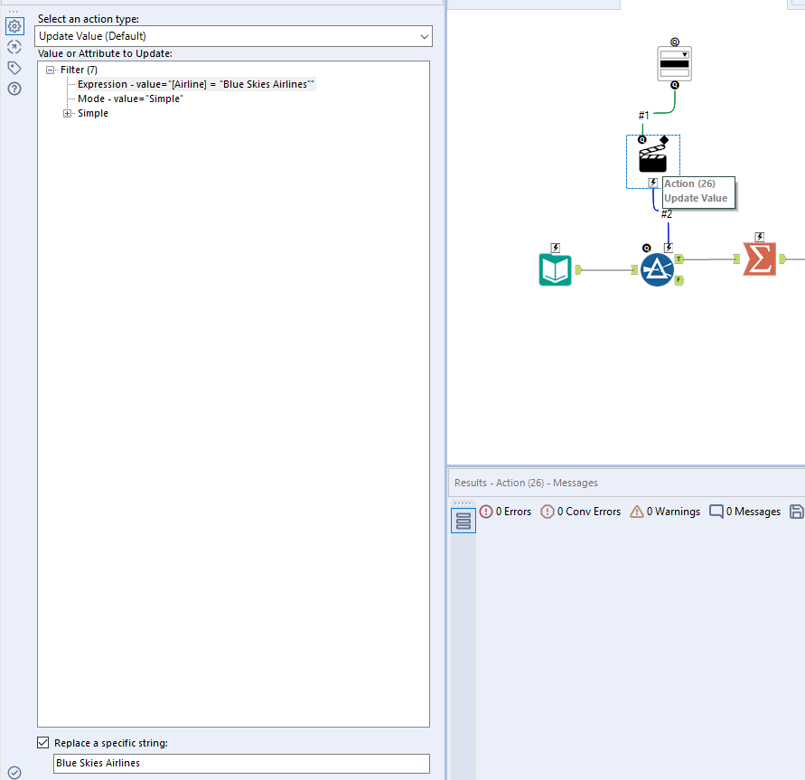Image resolution: width=805 pixels, height=780 pixels.
Task: Click the Input Data tool's output anchor
Action: [578, 269]
